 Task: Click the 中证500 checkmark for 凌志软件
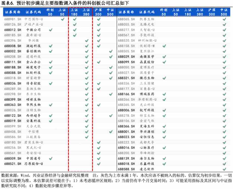click(x=225, y=169)
